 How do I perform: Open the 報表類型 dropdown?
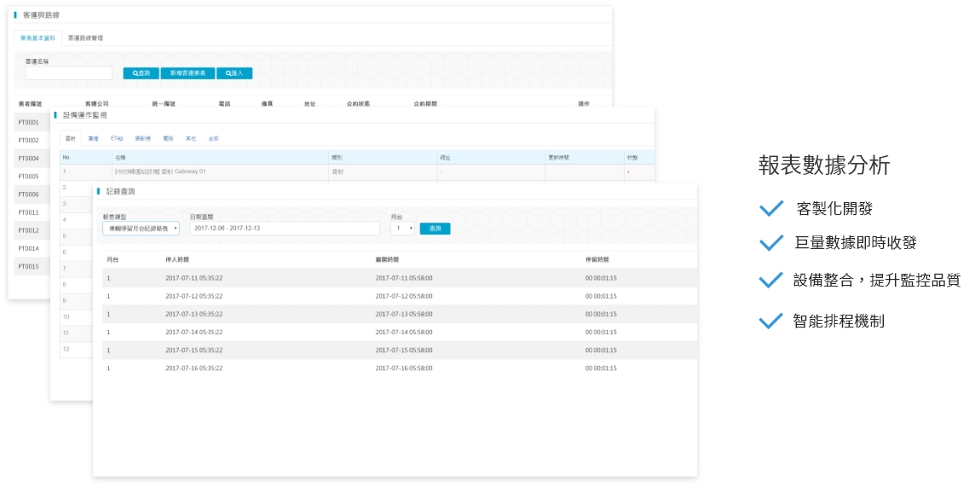coord(141,229)
